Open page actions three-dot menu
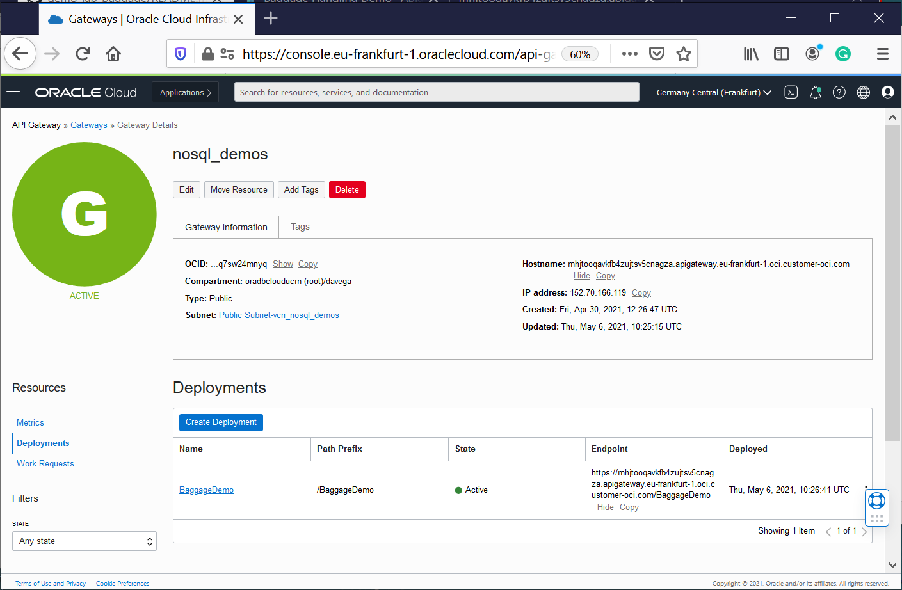The image size is (902, 590). [630, 54]
